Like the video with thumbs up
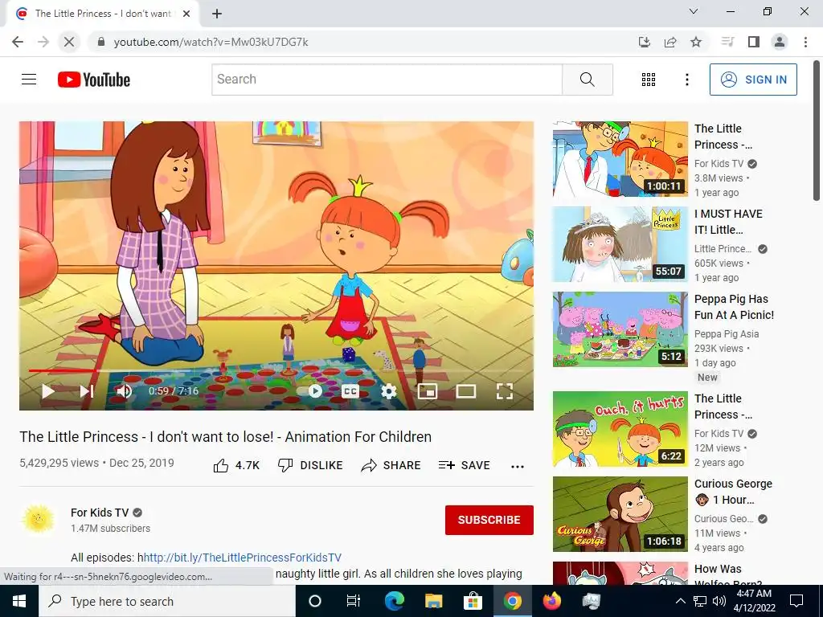The height and width of the screenshot is (617, 823). pos(236,465)
